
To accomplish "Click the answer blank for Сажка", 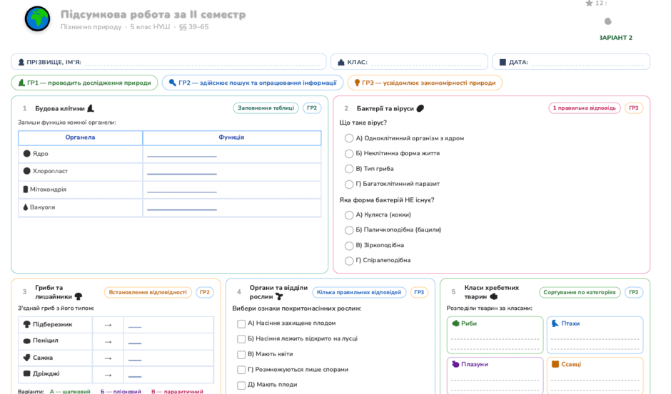I will (135, 360).
